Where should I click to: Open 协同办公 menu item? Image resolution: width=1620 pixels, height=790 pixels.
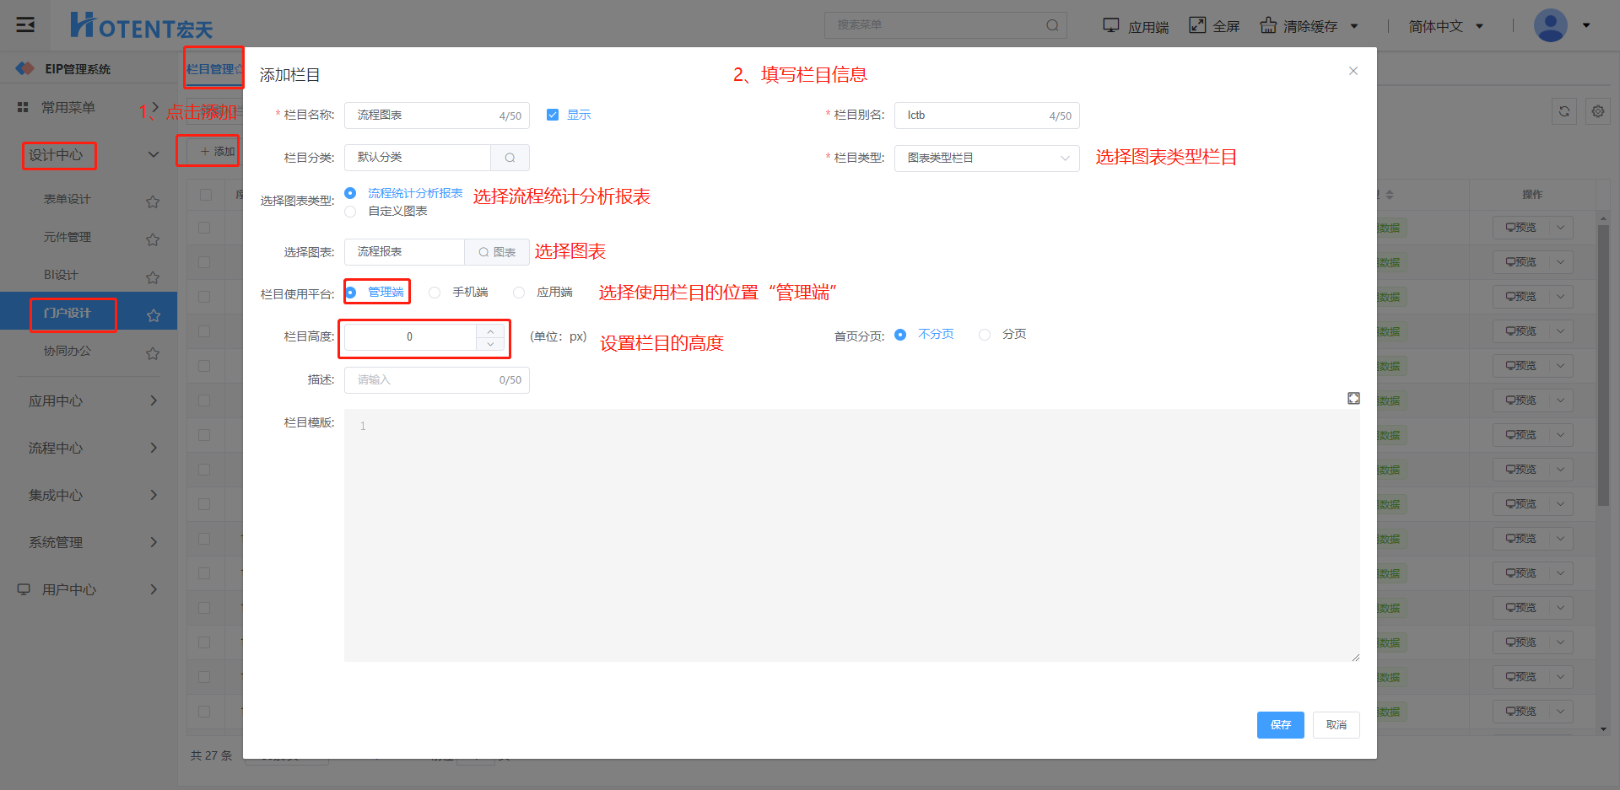coord(67,351)
